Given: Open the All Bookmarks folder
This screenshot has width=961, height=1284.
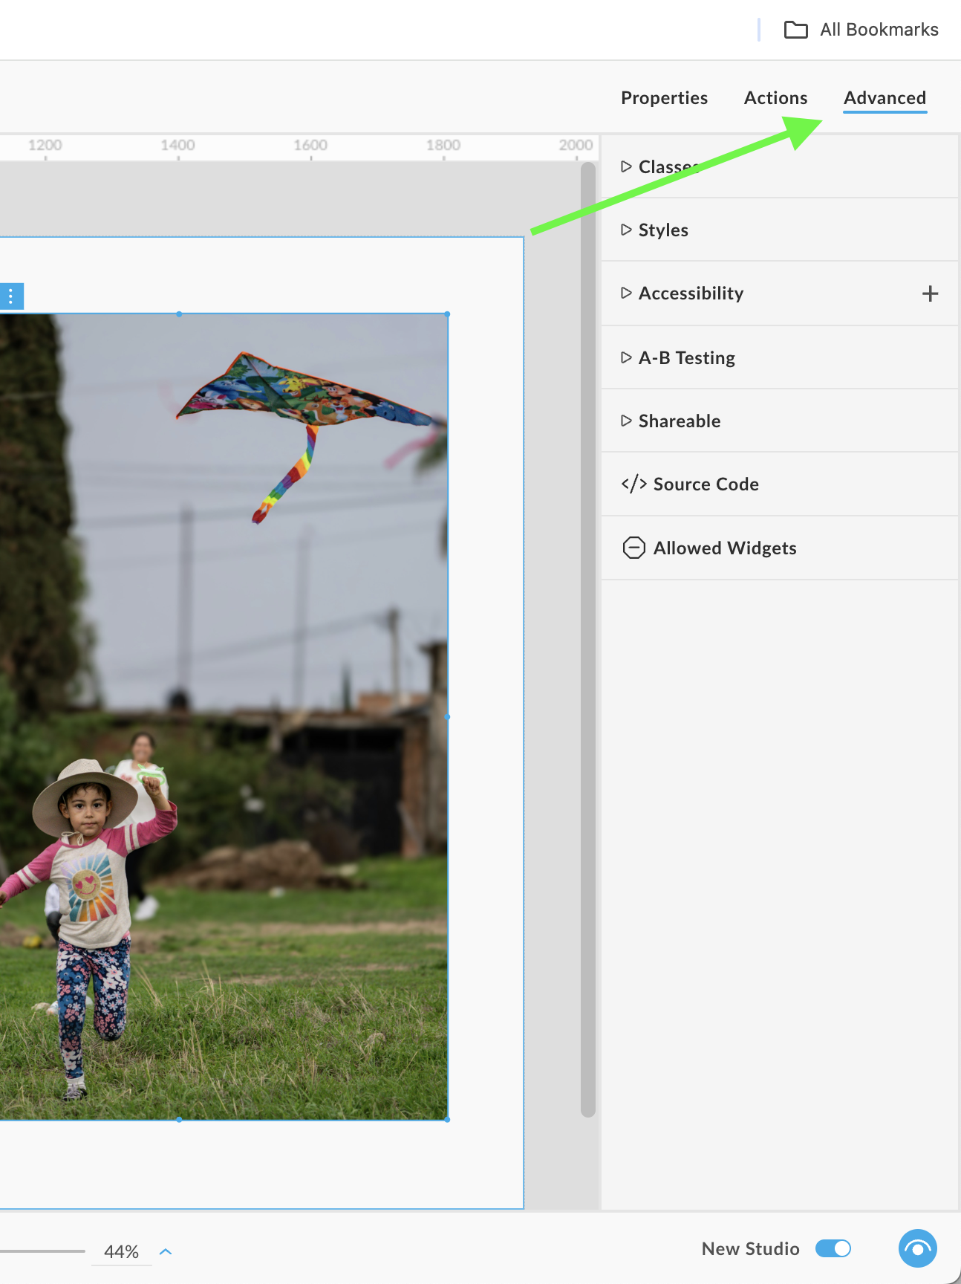Looking at the screenshot, I should pos(861,30).
